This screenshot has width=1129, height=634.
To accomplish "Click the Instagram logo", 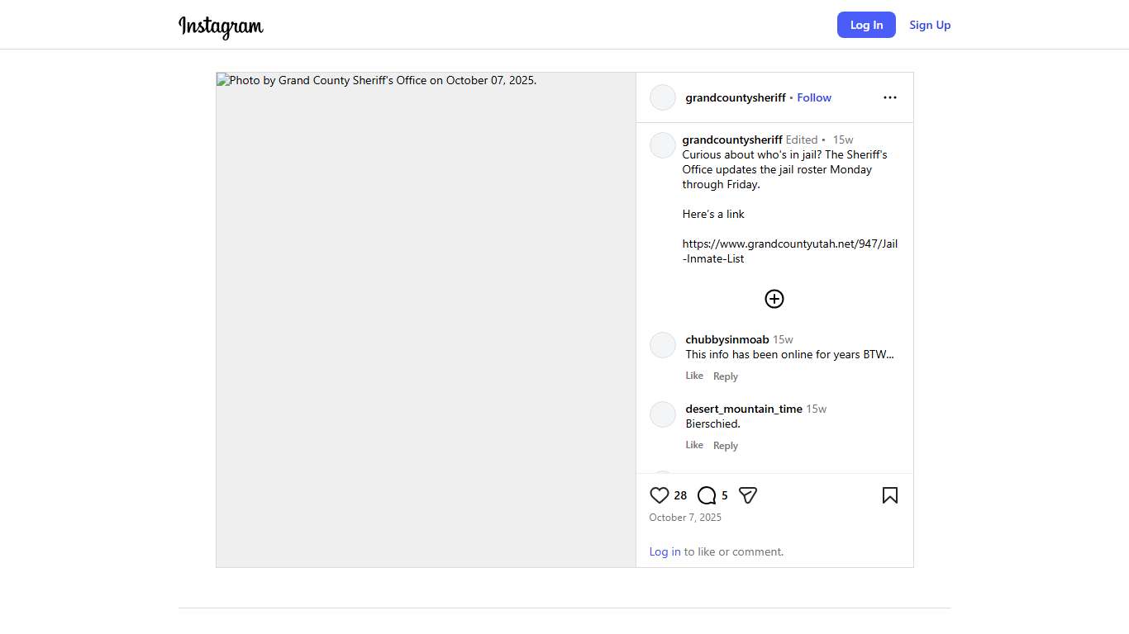I will [221, 26].
